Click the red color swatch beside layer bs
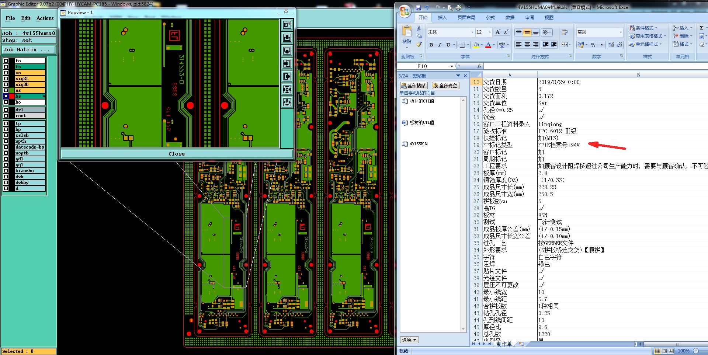708x355 pixels. coord(12,96)
